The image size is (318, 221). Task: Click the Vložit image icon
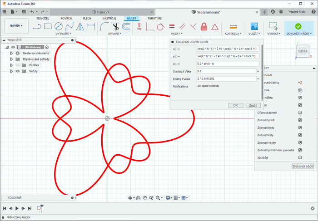(x=254, y=27)
